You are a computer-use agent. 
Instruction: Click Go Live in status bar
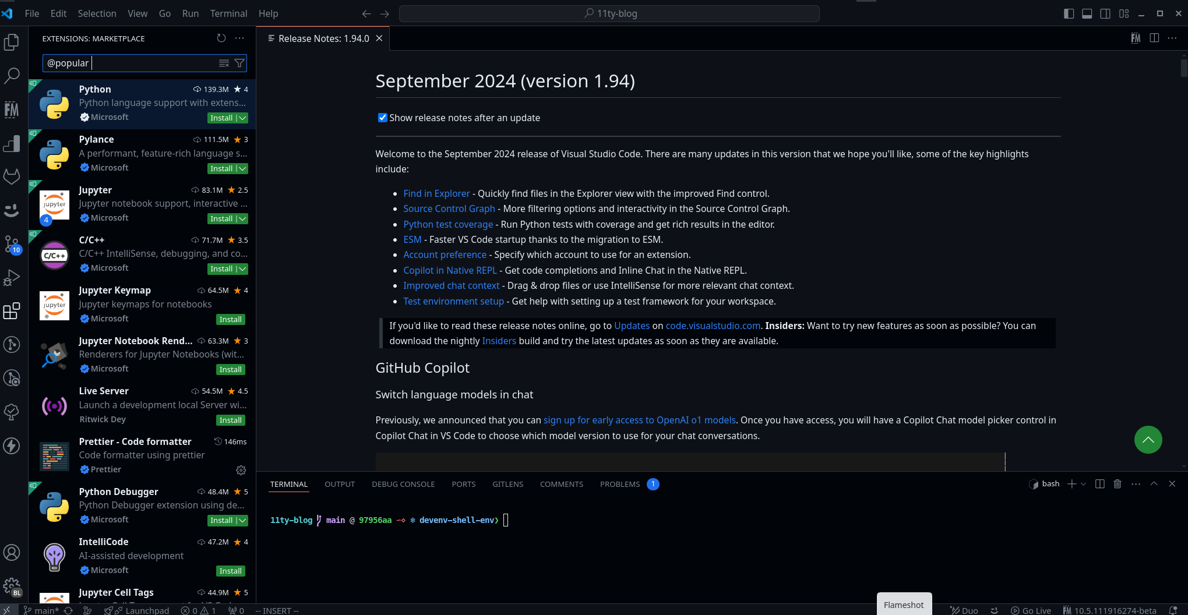click(1031, 610)
